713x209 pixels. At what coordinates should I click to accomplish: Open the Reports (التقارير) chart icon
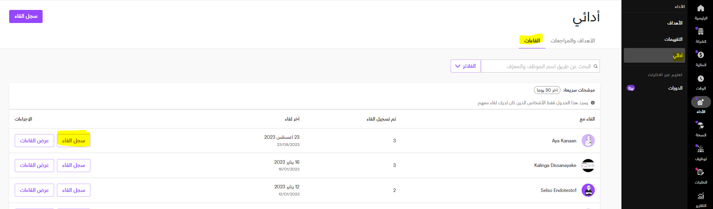click(x=701, y=196)
